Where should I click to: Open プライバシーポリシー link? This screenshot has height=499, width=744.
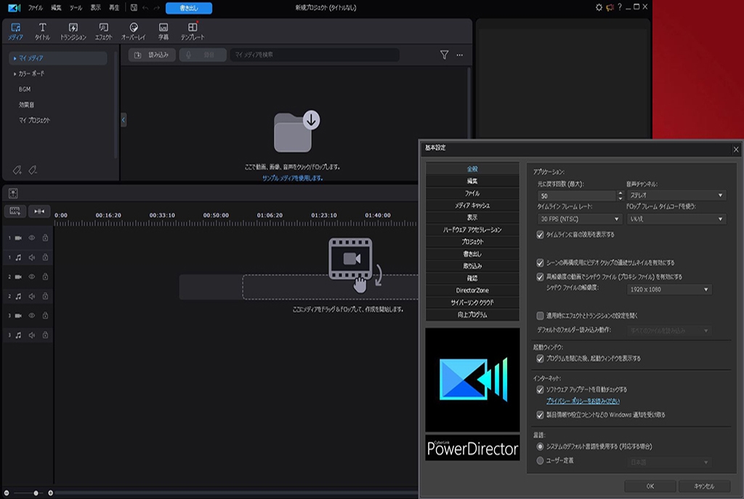[583, 401]
